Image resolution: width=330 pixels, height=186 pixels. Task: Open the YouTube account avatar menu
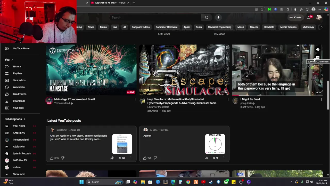pos(319,18)
